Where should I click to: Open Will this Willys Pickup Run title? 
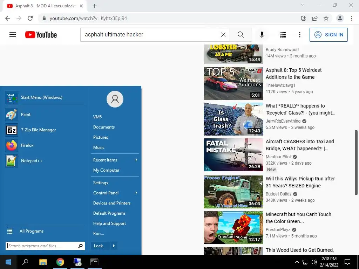click(300, 182)
